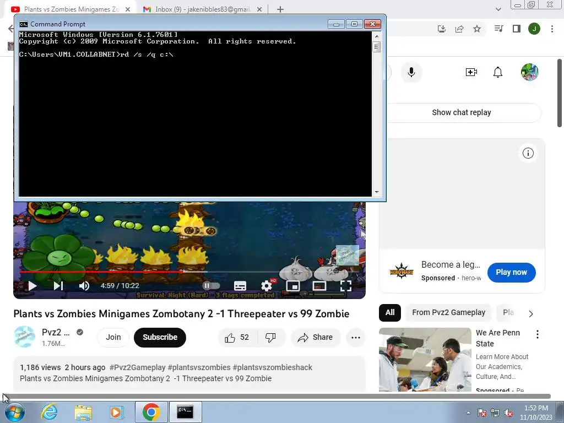Click Play now on Hero Wars ad
This screenshot has width=564, height=423.
(x=511, y=272)
